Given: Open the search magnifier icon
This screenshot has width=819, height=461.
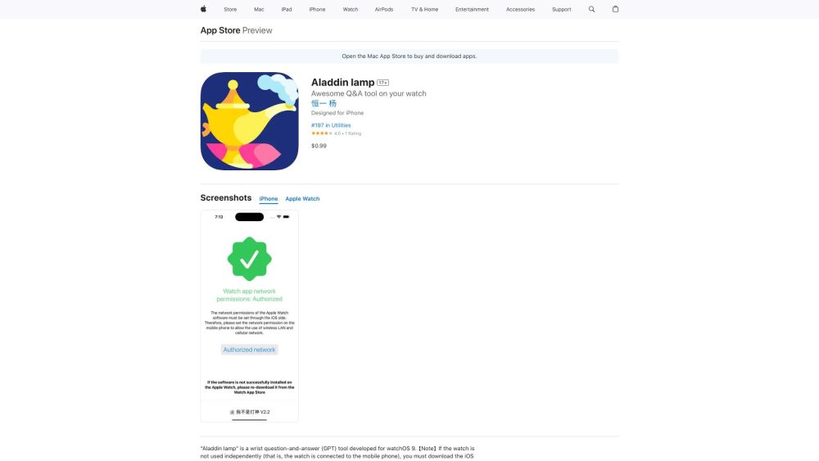Looking at the screenshot, I should point(592,9).
